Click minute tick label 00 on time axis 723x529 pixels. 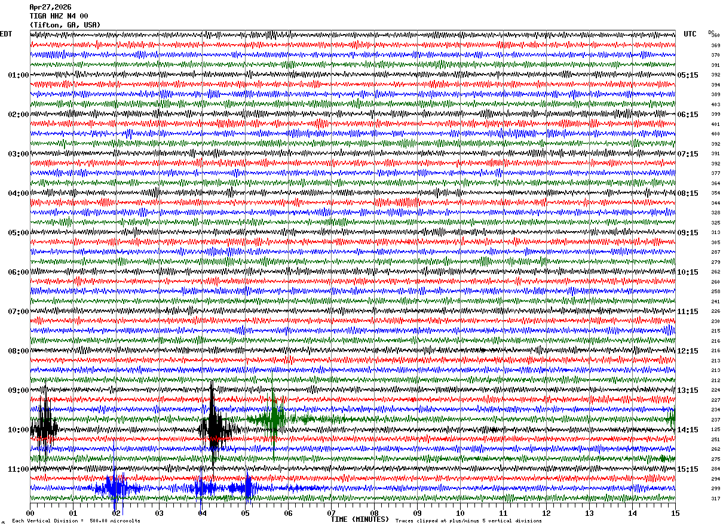tap(30, 513)
